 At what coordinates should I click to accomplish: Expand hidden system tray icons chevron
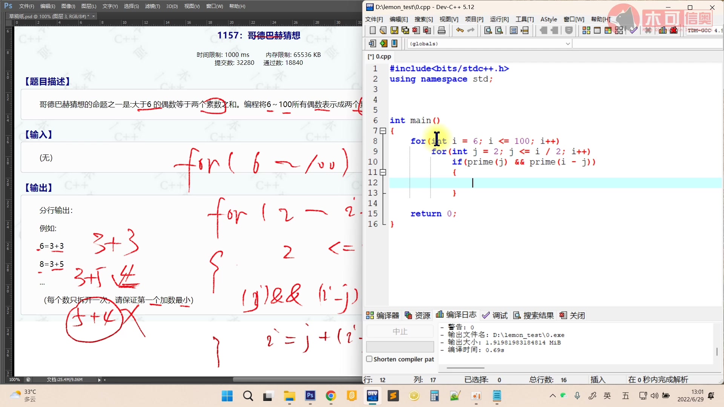click(552, 396)
